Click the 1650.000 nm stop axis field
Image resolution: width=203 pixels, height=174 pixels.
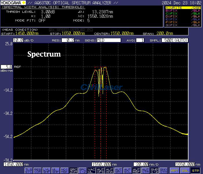coord(185,164)
